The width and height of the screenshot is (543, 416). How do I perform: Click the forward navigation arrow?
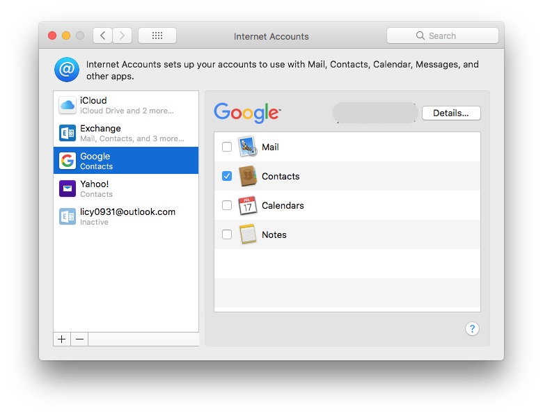pos(122,35)
